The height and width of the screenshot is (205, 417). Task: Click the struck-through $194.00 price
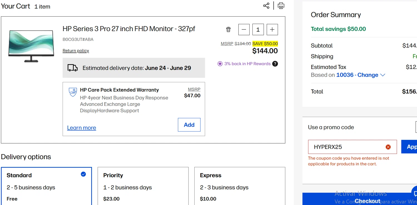(x=243, y=44)
